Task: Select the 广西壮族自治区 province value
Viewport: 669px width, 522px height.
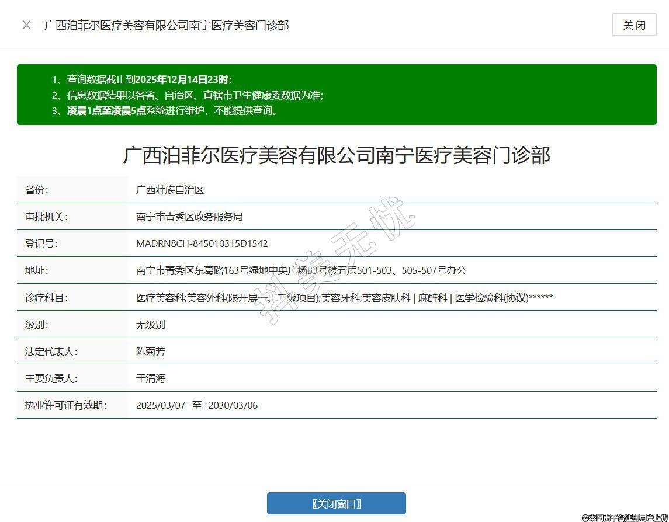Action: pyautogui.click(x=169, y=190)
